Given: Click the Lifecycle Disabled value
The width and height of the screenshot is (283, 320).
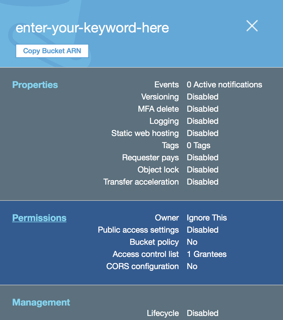Looking at the screenshot, I should tap(203, 313).
